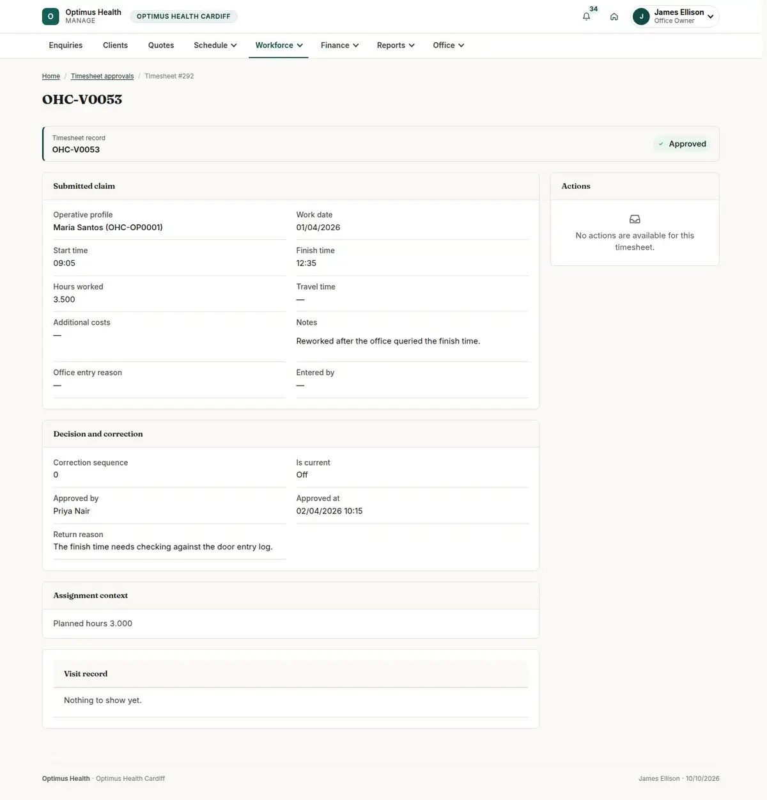Open the Quotes section
This screenshot has height=800, width=767.
(161, 45)
